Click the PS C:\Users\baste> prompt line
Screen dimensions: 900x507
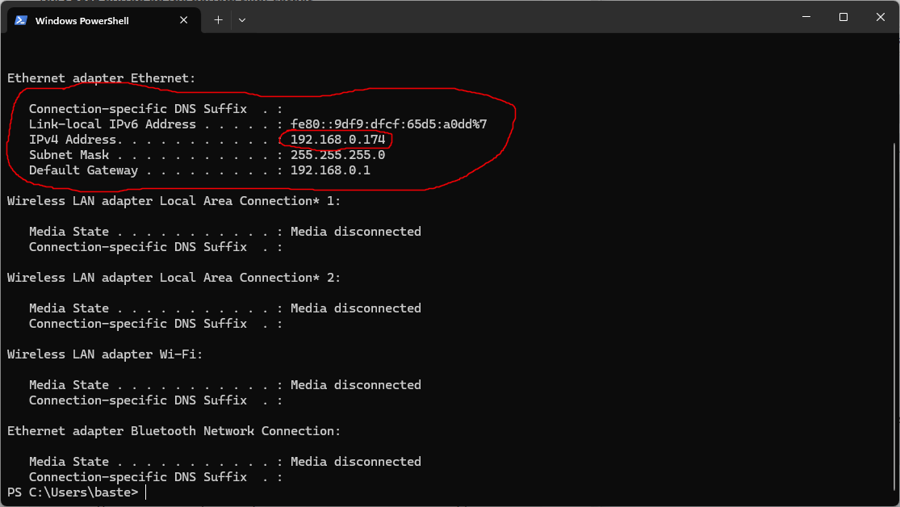[x=73, y=492]
